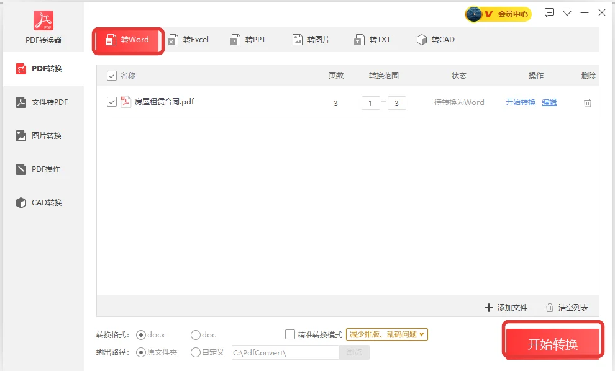The width and height of the screenshot is (615, 371).
Task: Uncheck the 房屋租赁合同.pdf row checkbox
Action: tap(112, 102)
